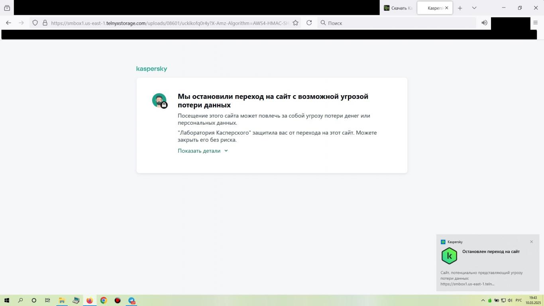Open Telegram from the taskbar
Screen dimensions: 544x306
(132, 300)
